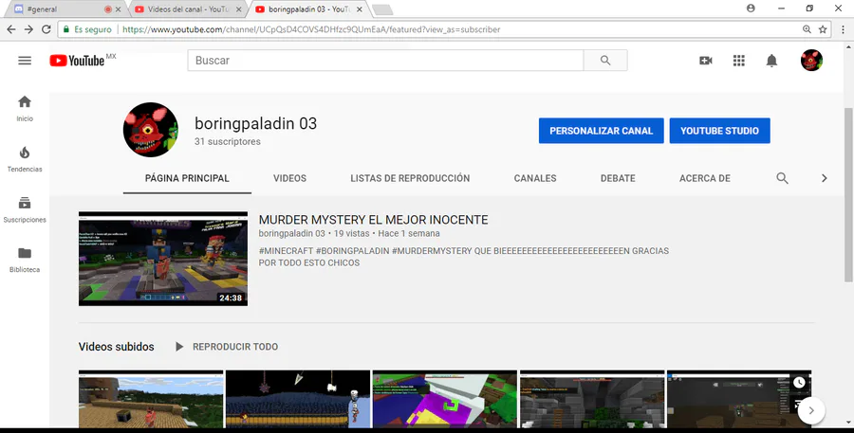Open the ACERCA DE tab
Image resolution: width=854 pixels, height=433 pixels.
pyautogui.click(x=705, y=178)
